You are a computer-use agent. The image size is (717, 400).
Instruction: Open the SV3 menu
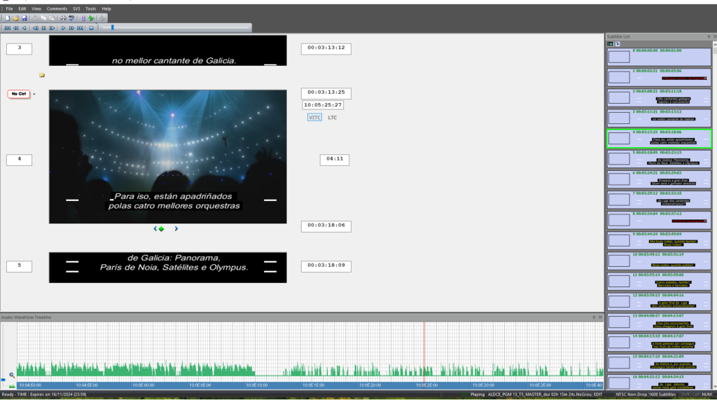[76, 8]
